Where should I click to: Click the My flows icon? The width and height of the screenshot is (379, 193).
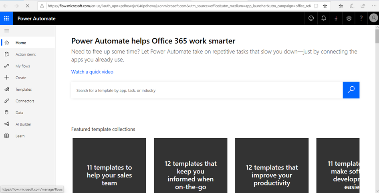(x=7, y=66)
